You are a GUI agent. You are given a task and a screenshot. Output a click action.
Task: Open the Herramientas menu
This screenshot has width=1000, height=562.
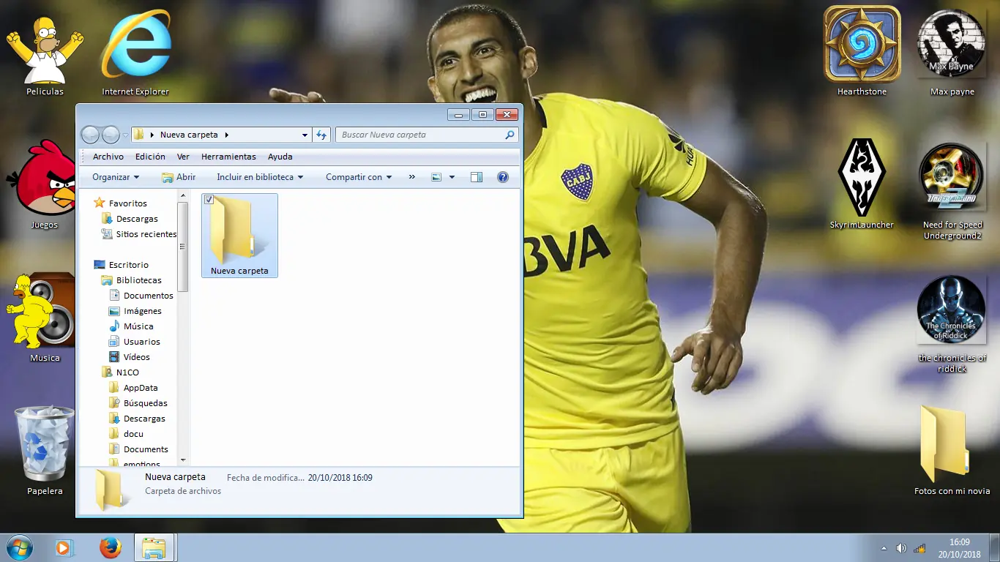[228, 157]
